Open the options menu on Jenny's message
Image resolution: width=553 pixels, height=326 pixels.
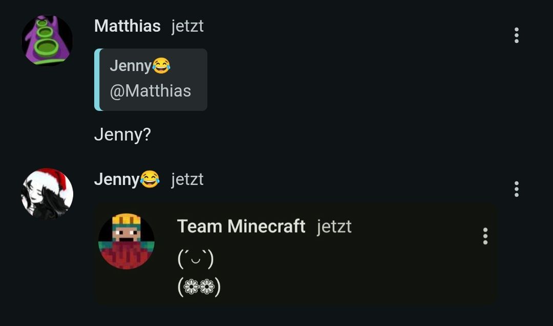pos(516,189)
